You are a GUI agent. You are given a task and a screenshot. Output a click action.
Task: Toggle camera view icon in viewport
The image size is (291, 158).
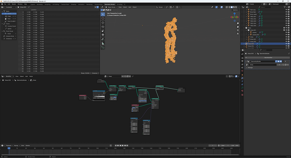tap(238, 30)
